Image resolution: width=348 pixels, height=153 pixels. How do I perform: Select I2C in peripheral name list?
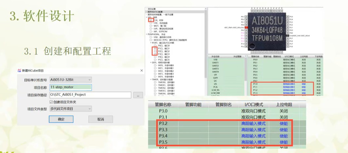[x=215, y=81]
